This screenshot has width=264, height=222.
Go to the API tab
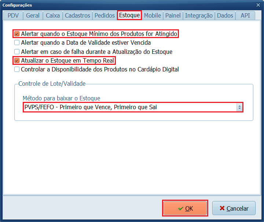pyautogui.click(x=245, y=15)
